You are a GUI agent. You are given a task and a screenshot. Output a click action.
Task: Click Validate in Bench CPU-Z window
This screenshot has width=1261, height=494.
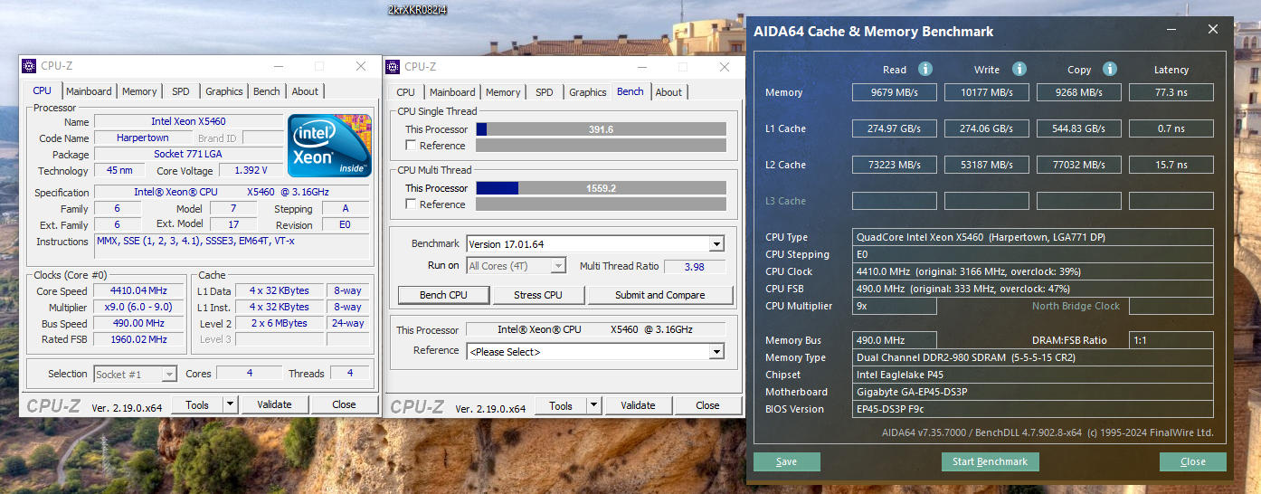click(638, 405)
